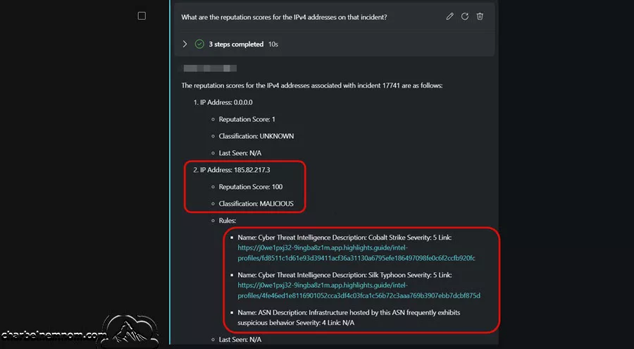Click the Silk Typhoon Severity 5 description

344,275
